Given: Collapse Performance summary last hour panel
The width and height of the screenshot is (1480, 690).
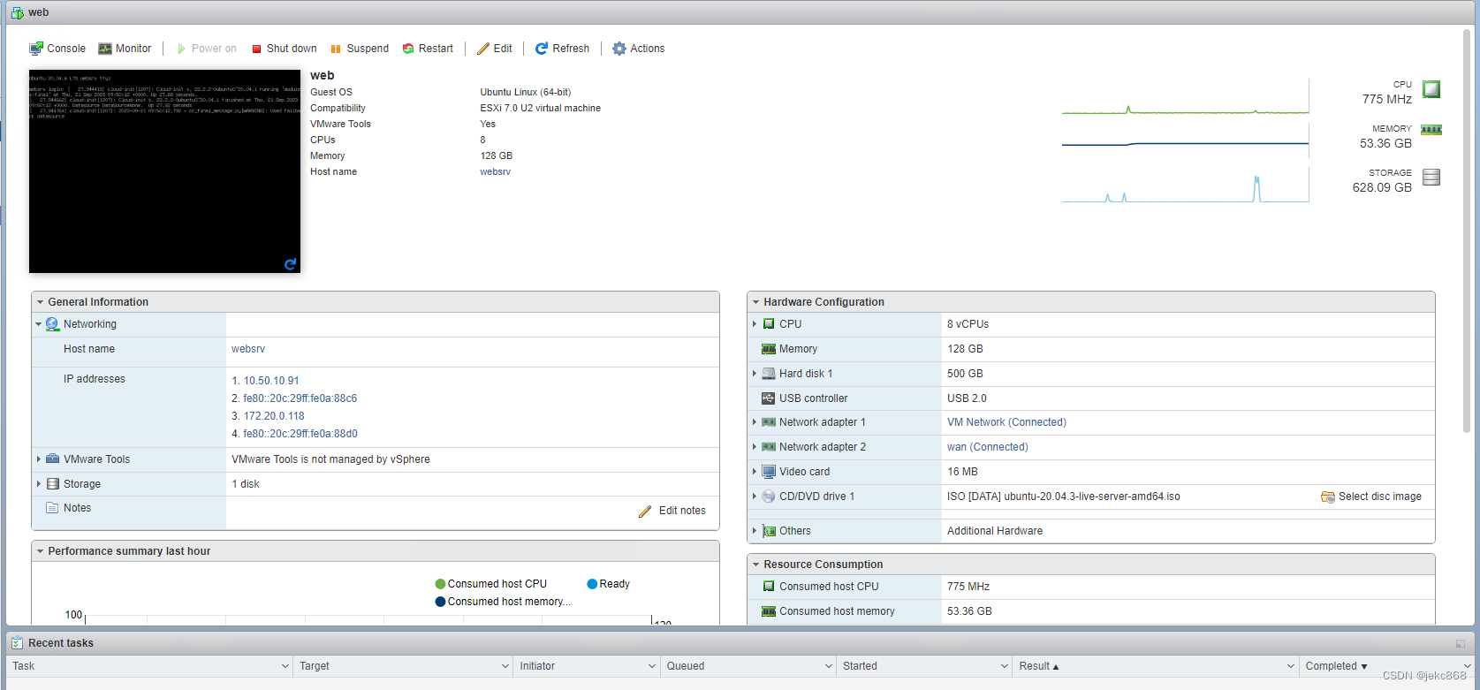Looking at the screenshot, I should tap(40, 551).
